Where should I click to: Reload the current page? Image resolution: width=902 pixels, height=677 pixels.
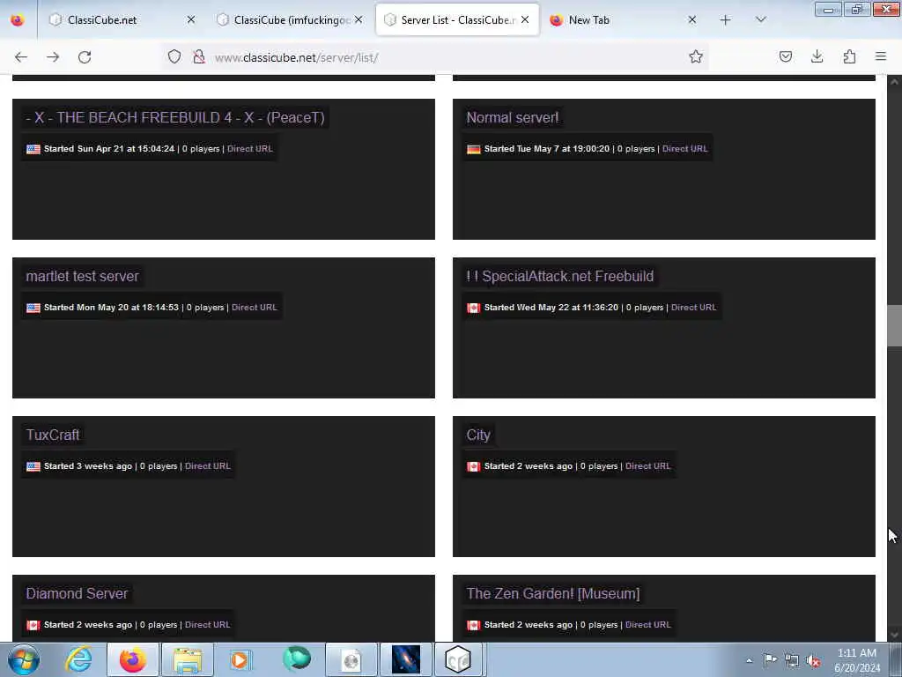[x=85, y=57]
